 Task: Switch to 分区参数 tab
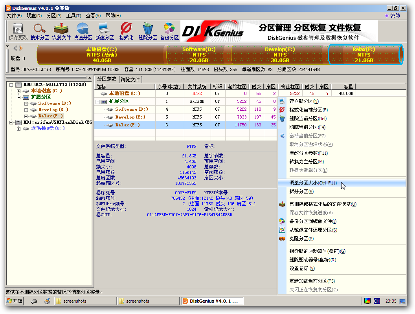click(107, 79)
